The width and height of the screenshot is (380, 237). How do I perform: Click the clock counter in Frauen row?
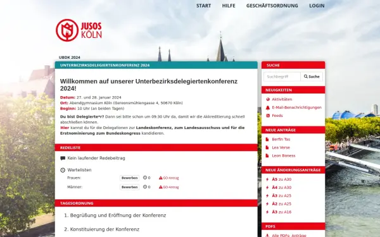point(147,178)
